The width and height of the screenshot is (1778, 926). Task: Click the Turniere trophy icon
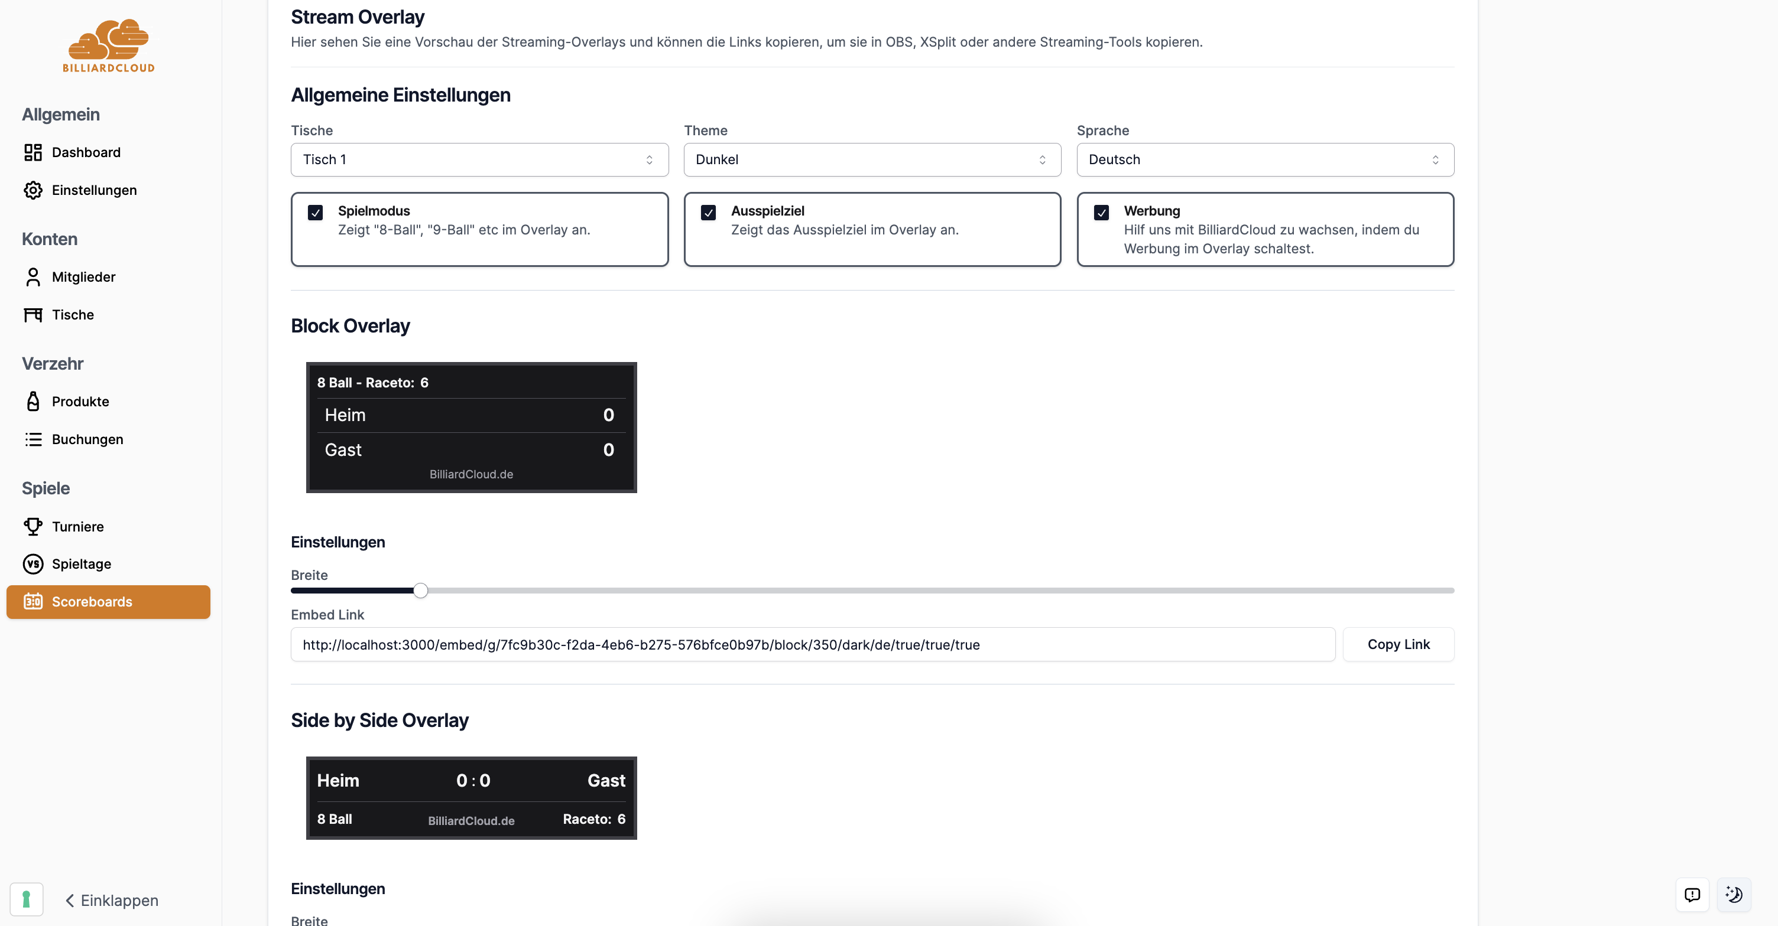click(33, 527)
